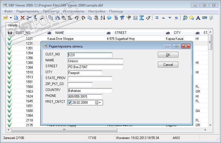
Task: Click the STREET field with PO Box Z-547
Action: [x=95, y=67]
